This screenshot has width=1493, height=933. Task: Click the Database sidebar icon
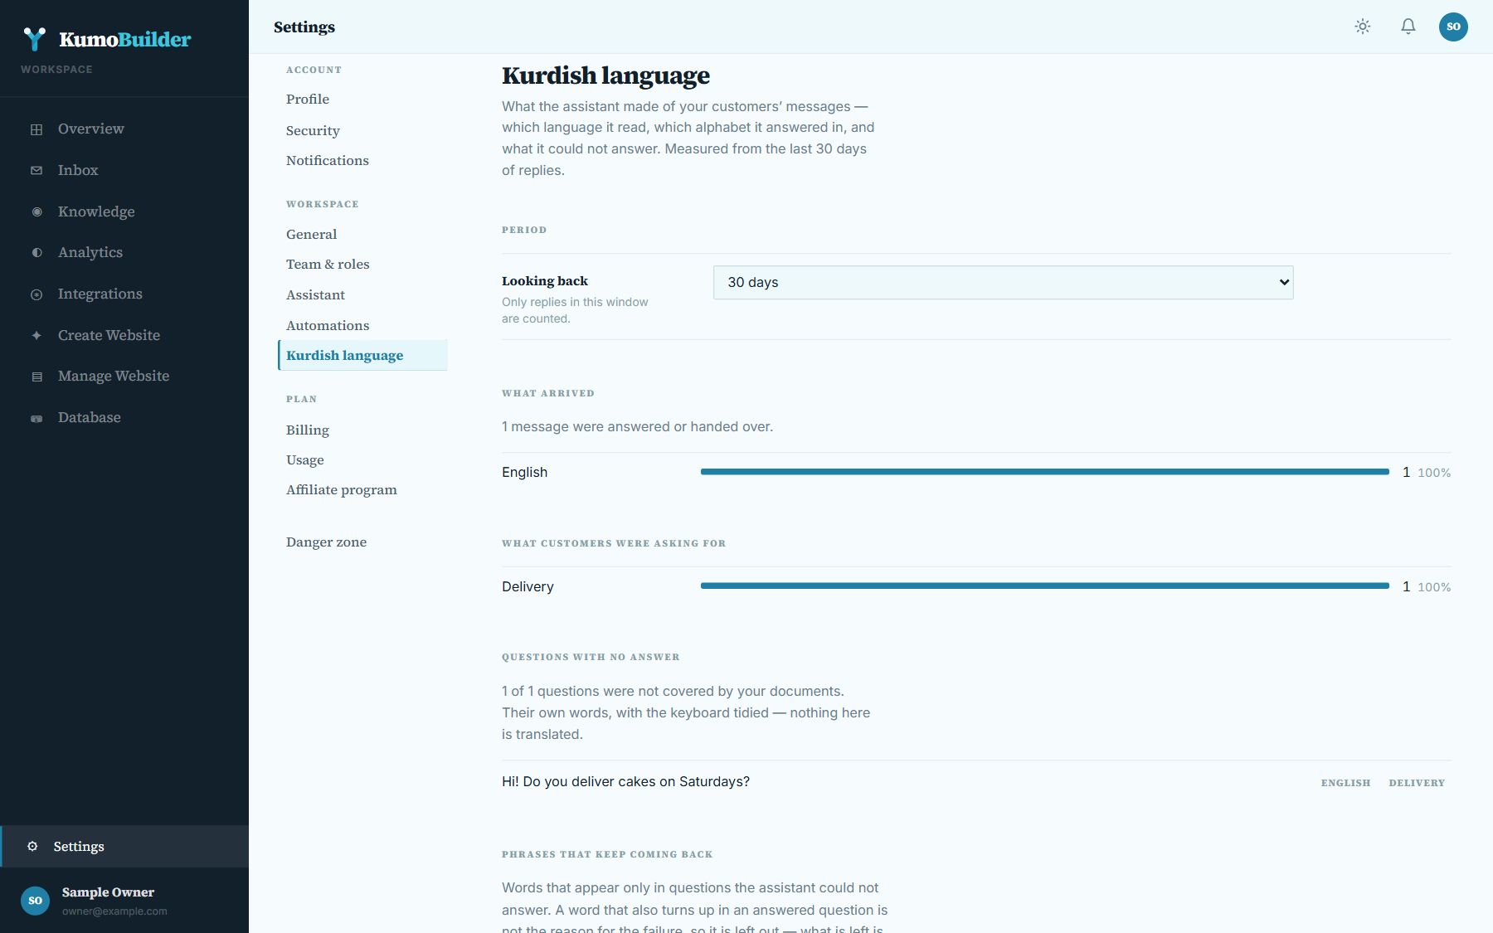click(36, 418)
